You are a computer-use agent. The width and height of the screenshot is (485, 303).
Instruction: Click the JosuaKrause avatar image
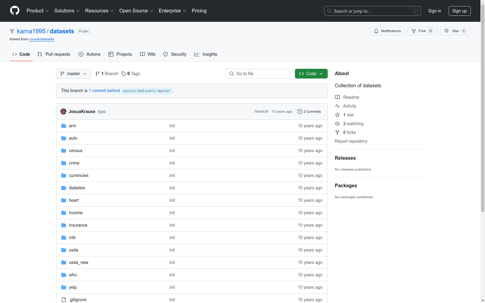click(x=63, y=112)
